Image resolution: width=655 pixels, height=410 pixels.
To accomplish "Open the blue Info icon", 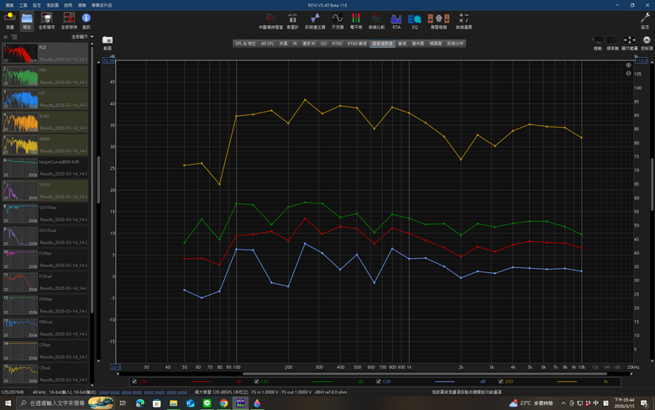I will coord(86,20).
